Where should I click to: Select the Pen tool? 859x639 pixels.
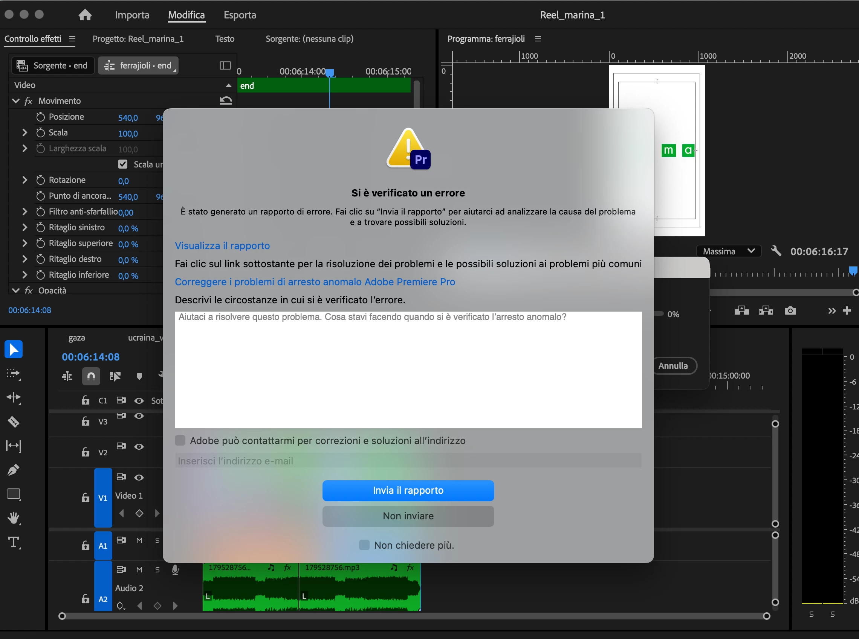[13, 470]
